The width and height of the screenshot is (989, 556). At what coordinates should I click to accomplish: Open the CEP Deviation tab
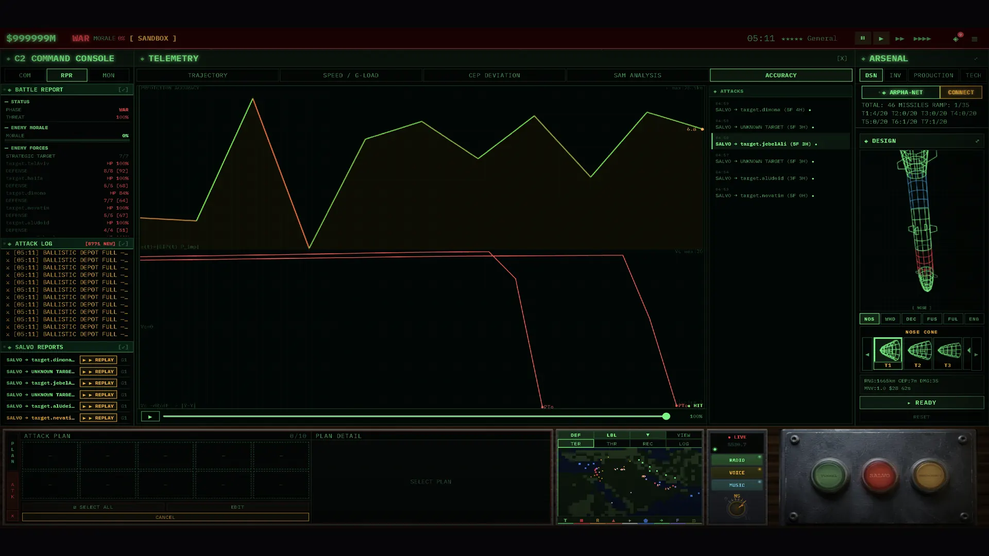[494, 75]
